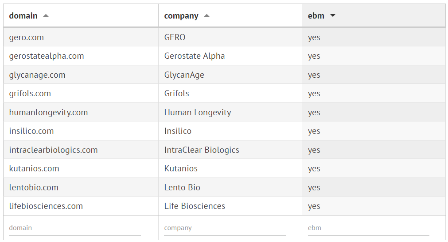Image resolution: width=448 pixels, height=242 pixels.
Task: Select the kutanios.com row
Action: point(34,169)
